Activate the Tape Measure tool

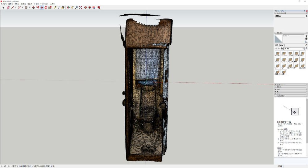[x=55, y=7]
